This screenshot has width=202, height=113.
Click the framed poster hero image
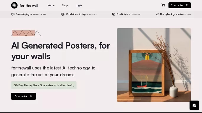pyautogui.click(x=154, y=65)
